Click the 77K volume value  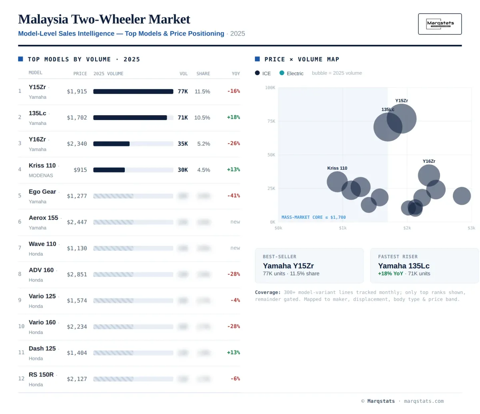(183, 92)
